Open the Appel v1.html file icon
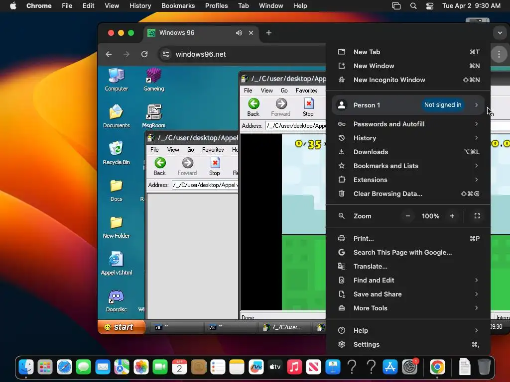510x382 pixels. (116, 264)
